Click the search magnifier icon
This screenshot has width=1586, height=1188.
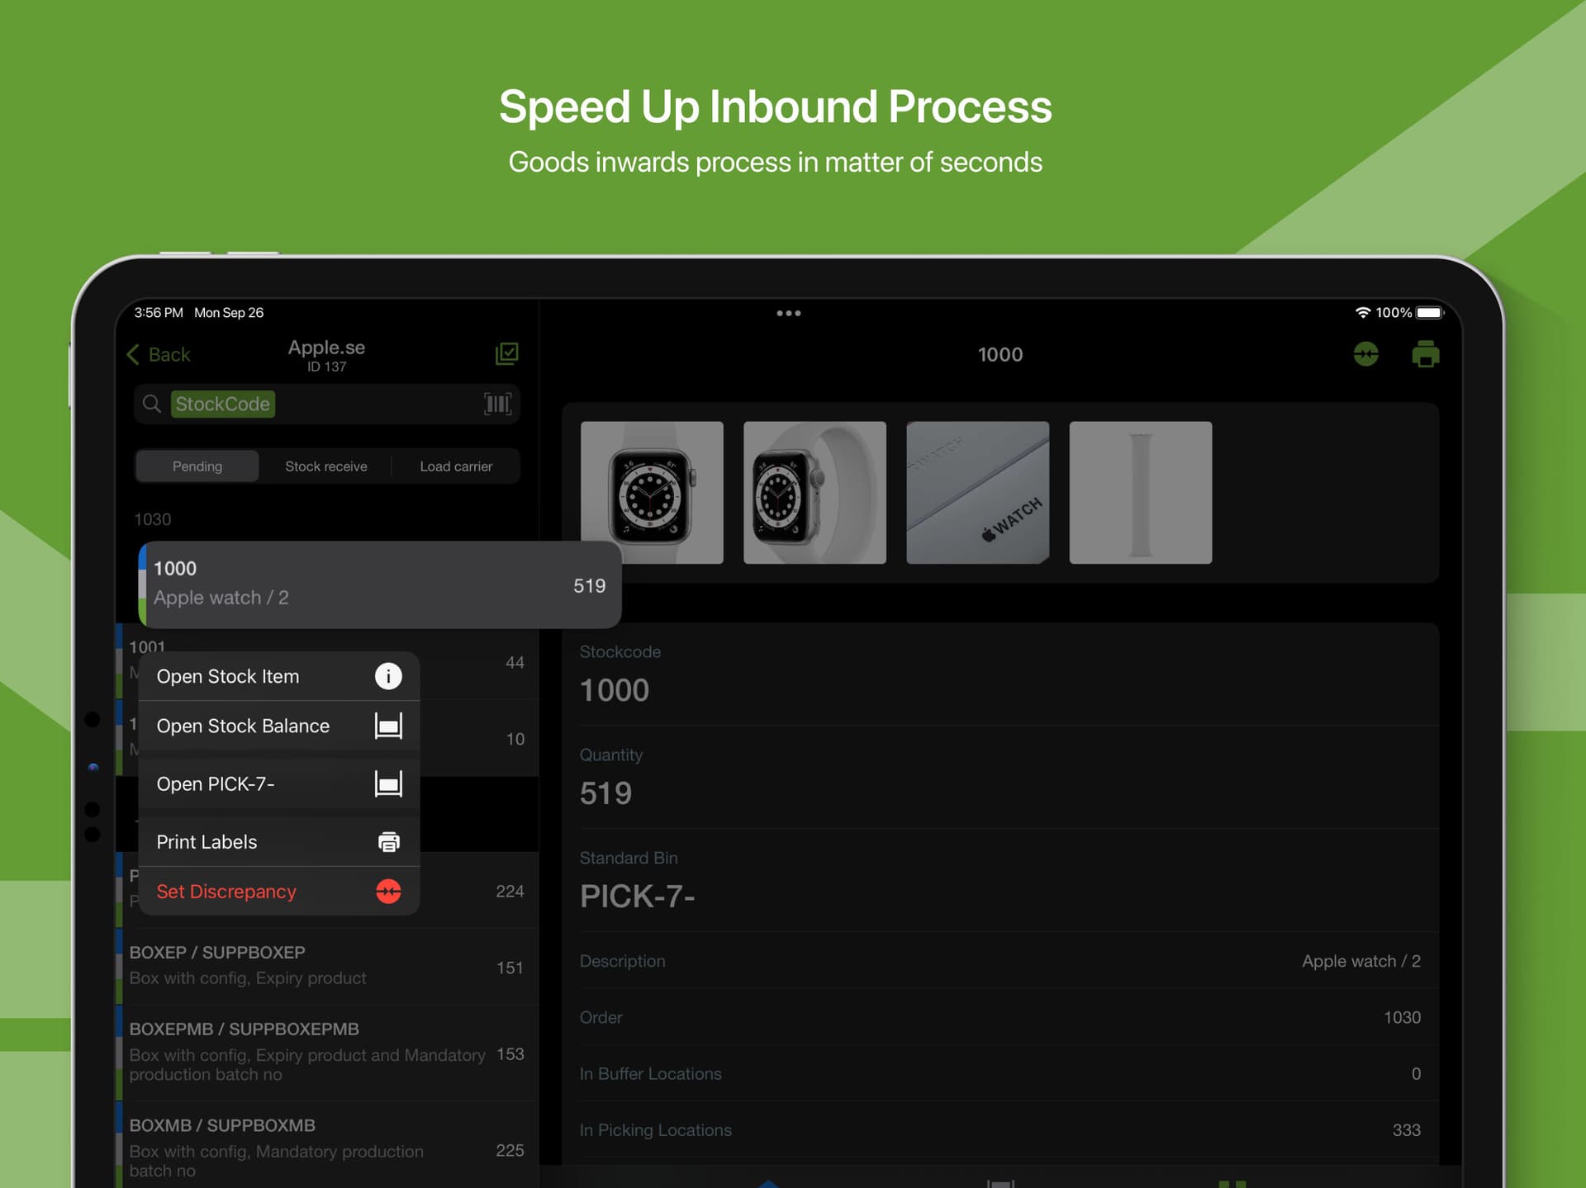152,404
